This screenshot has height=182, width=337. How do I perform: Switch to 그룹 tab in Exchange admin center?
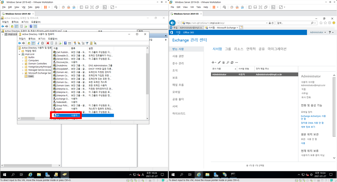tap(228, 49)
